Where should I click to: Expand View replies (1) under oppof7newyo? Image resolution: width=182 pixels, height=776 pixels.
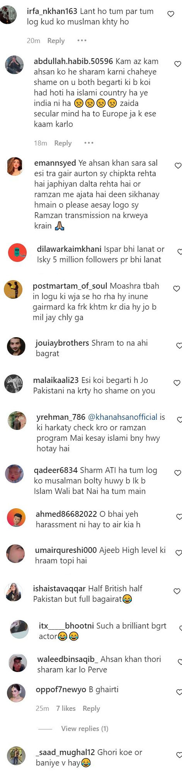click(85, 728)
